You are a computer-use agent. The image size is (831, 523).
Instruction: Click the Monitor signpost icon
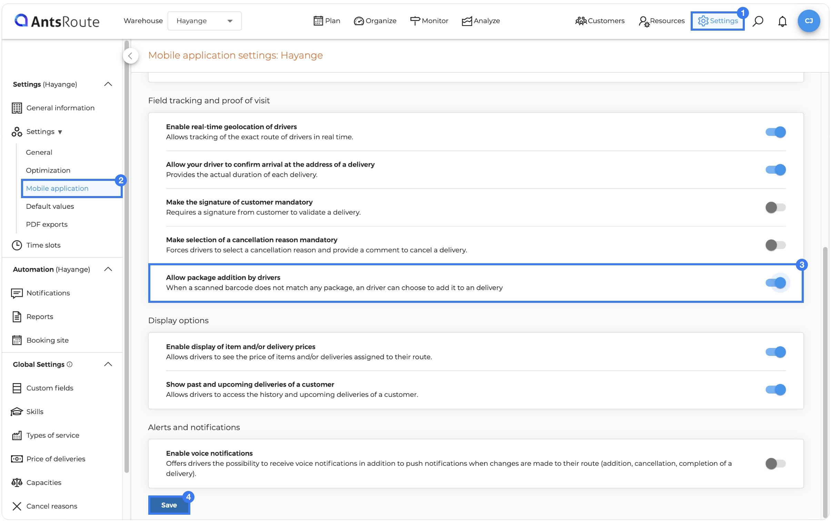[414, 21]
